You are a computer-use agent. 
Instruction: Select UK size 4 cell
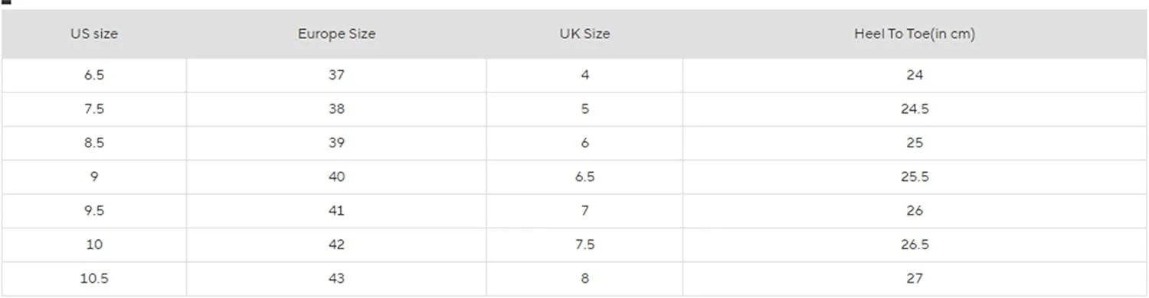pos(584,76)
